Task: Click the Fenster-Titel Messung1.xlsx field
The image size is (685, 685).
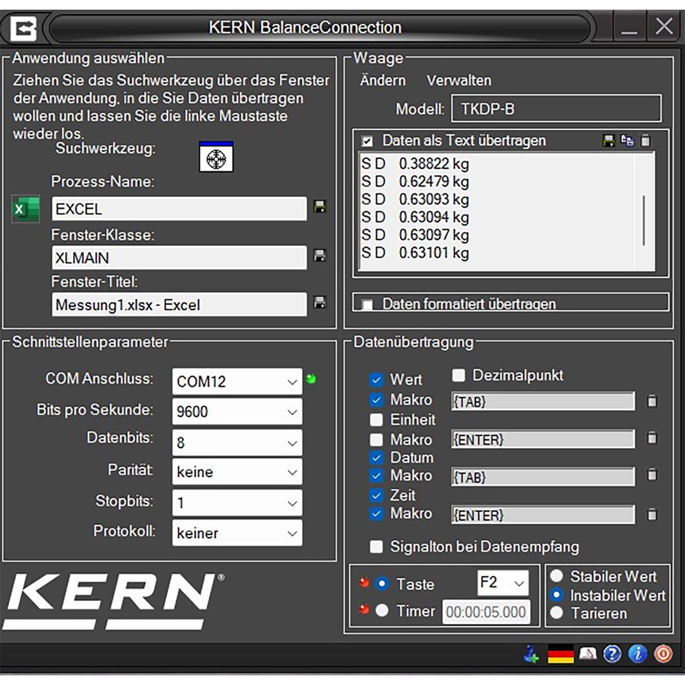Action: (179, 304)
